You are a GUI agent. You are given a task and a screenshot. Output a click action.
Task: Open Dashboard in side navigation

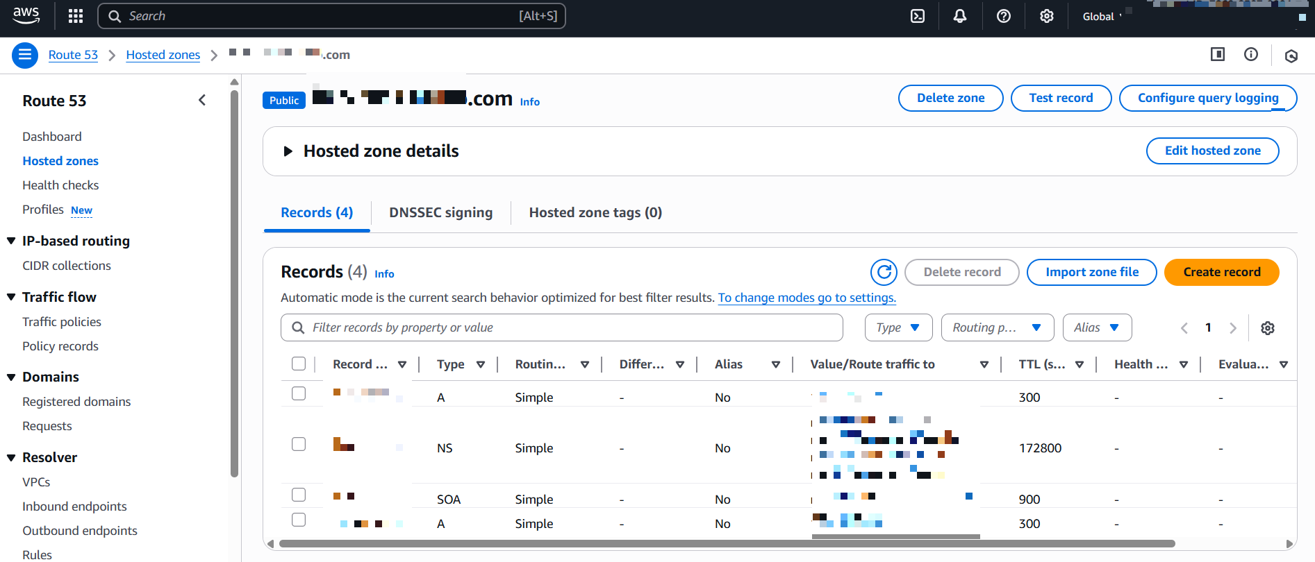coord(52,137)
